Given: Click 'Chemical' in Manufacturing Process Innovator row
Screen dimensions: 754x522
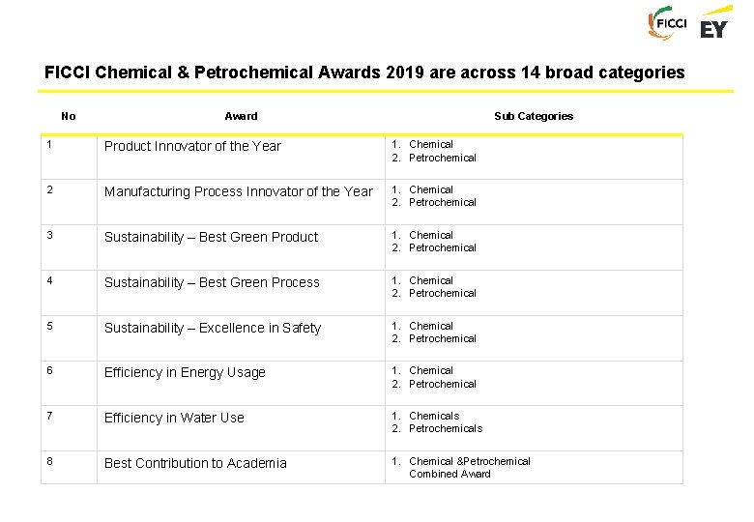Looking at the screenshot, I should click(431, 189).
